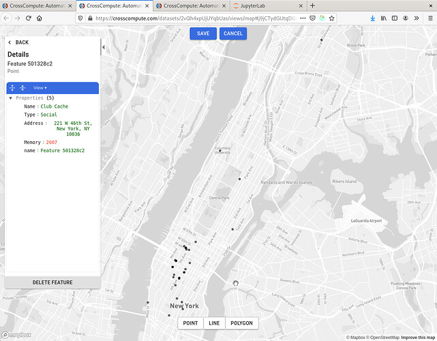Click the Mapbox logo
This screenshot has width=437, height=341.
click(16, 335)
